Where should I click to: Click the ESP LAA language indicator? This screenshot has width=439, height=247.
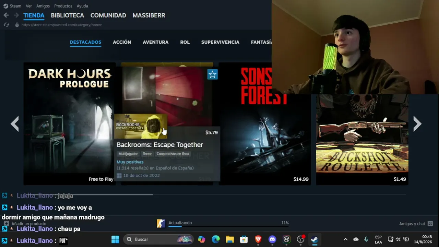tap(378, 239)
